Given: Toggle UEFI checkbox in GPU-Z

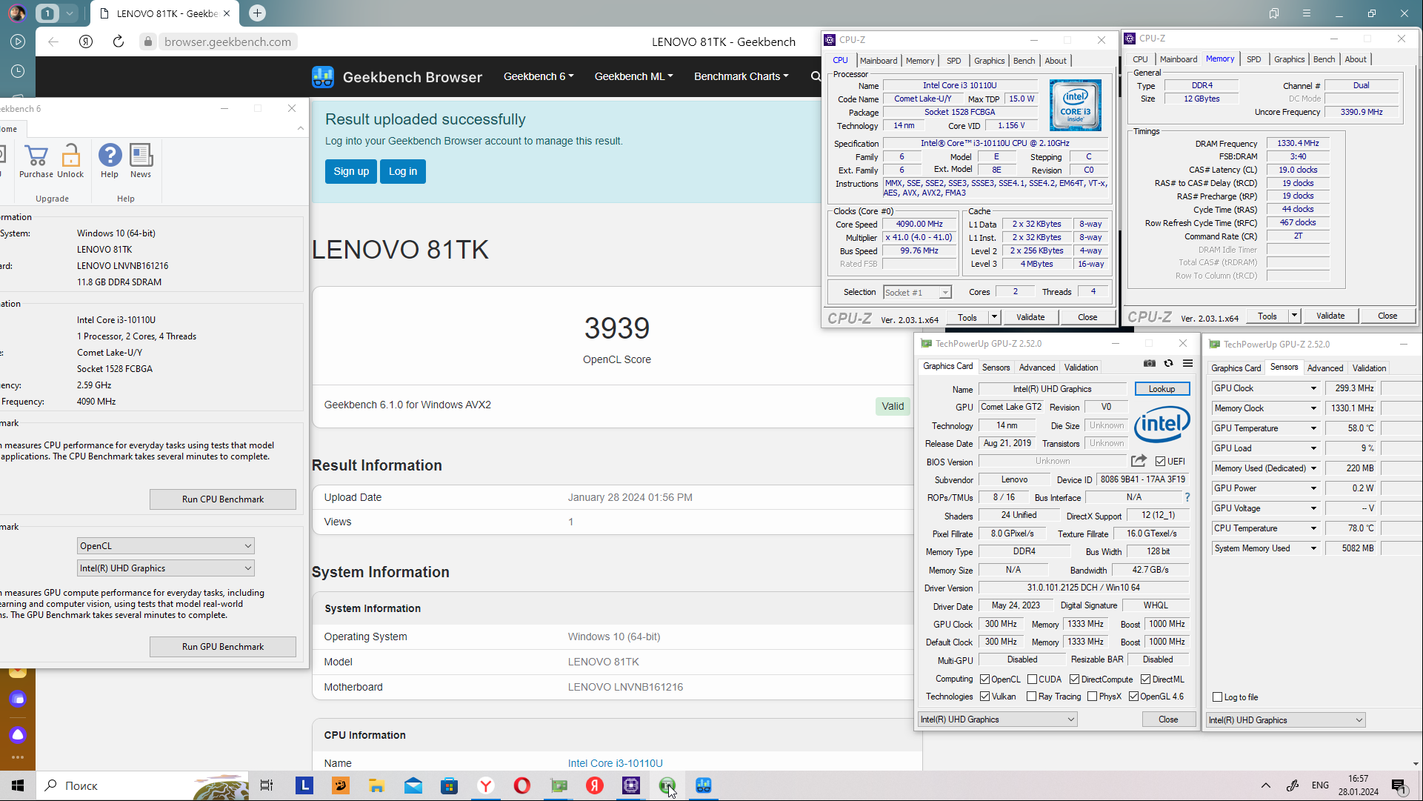Looking at the screenshot, I should click(x=1160, y=461).
